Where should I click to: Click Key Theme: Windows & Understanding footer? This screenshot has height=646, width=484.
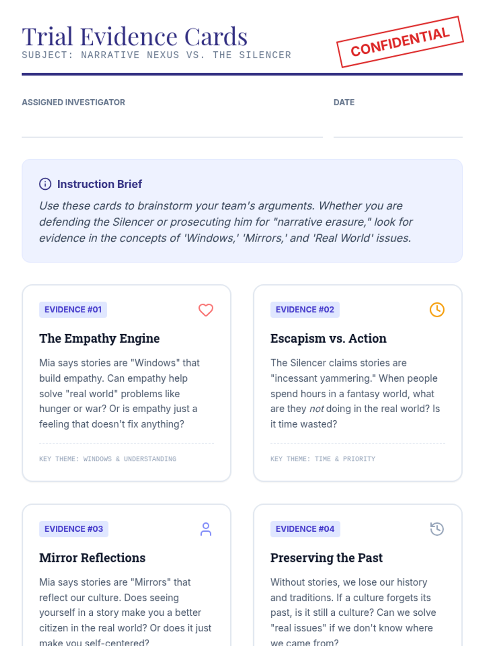click(x=108, y=459)
